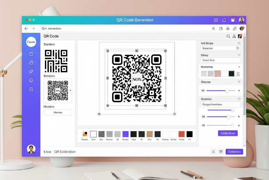
Task: Open the folder with red badge in the title bar
Action: [x=233, y=20]
